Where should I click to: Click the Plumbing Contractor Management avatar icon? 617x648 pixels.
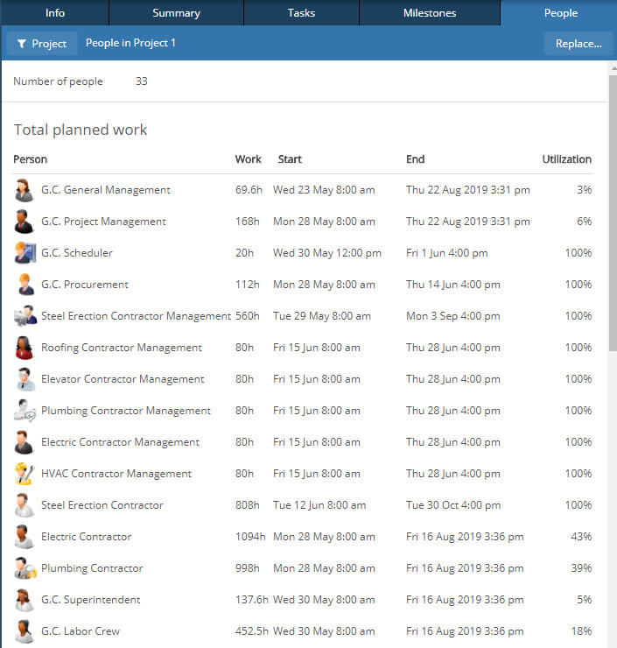coord(25,411)
